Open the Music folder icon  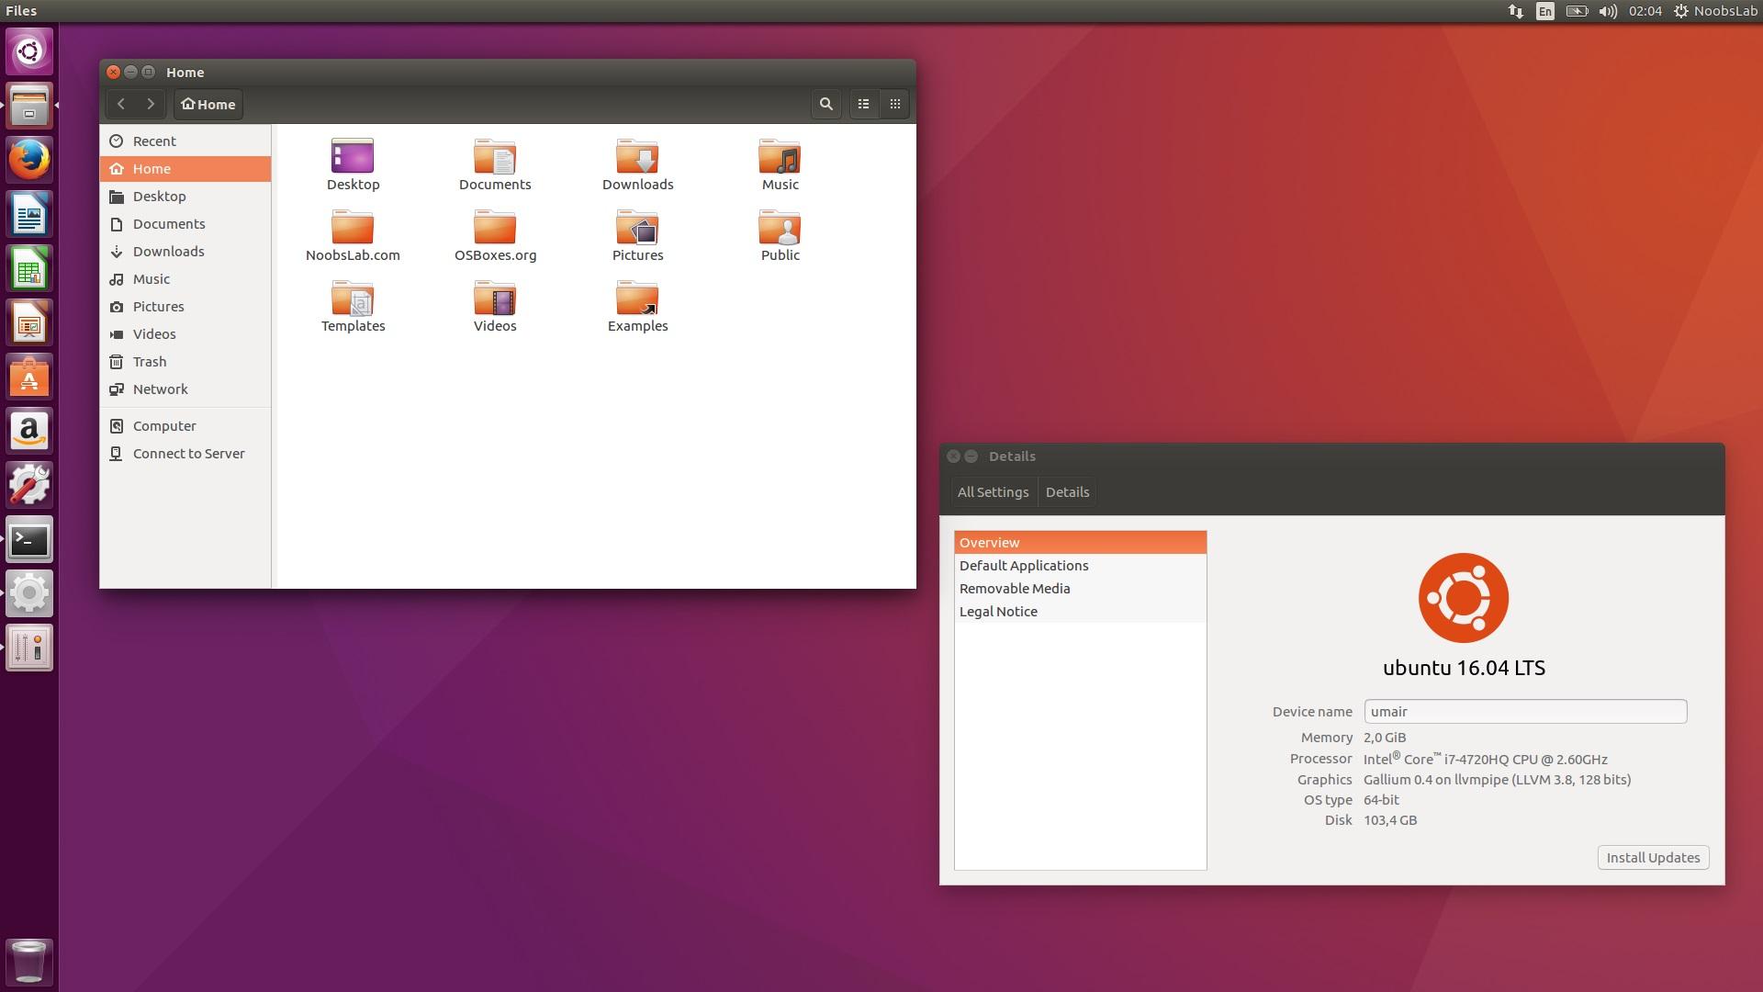pyautogui.click(x=780, y=158)
